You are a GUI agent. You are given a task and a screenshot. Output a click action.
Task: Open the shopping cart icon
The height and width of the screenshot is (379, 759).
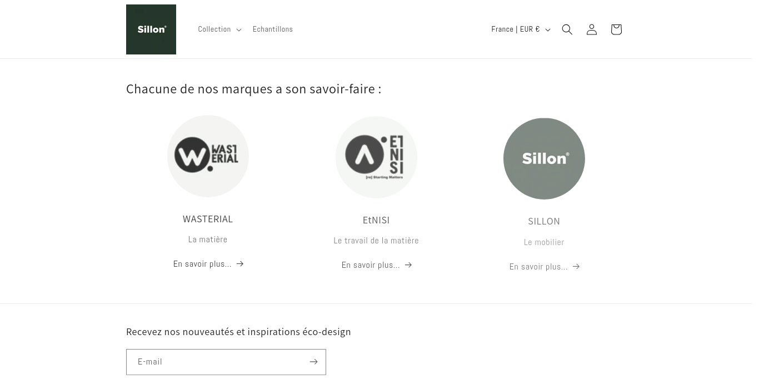click(x=616, y=29)
